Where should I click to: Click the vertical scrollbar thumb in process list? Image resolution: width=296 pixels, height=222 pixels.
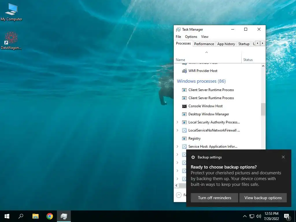coord(263,109)
